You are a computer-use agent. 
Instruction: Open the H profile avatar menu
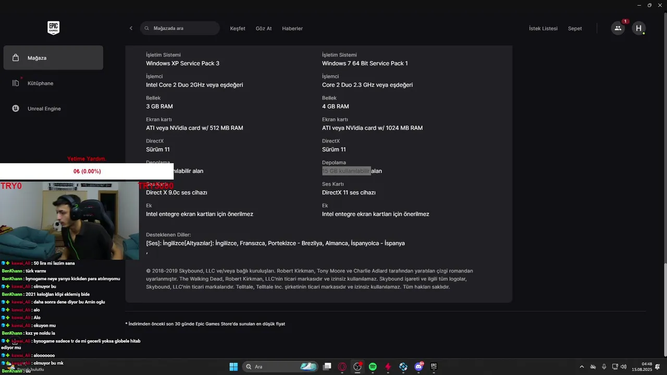(x=639, y=28)
